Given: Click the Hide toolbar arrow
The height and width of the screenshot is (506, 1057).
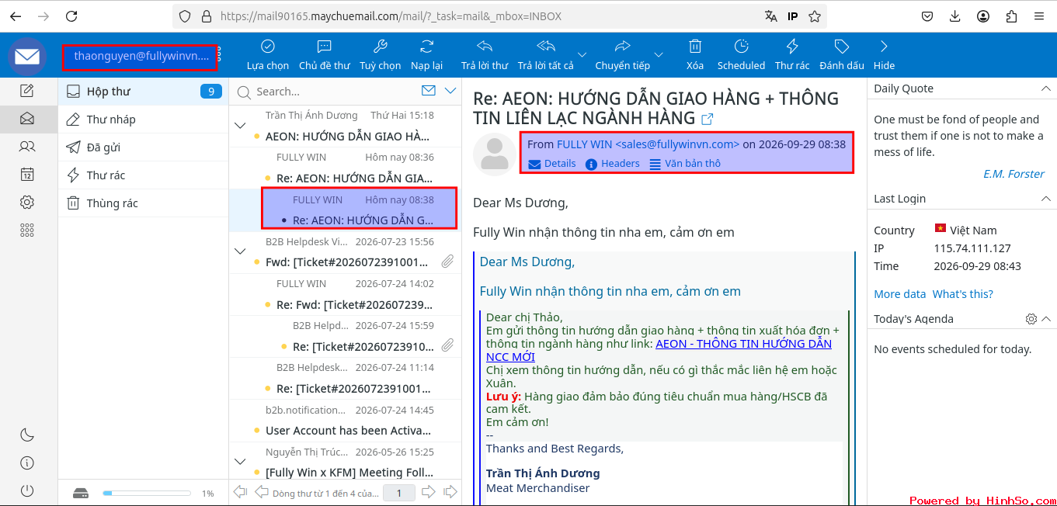Looking at the screenshot, I should coord(884,55).
